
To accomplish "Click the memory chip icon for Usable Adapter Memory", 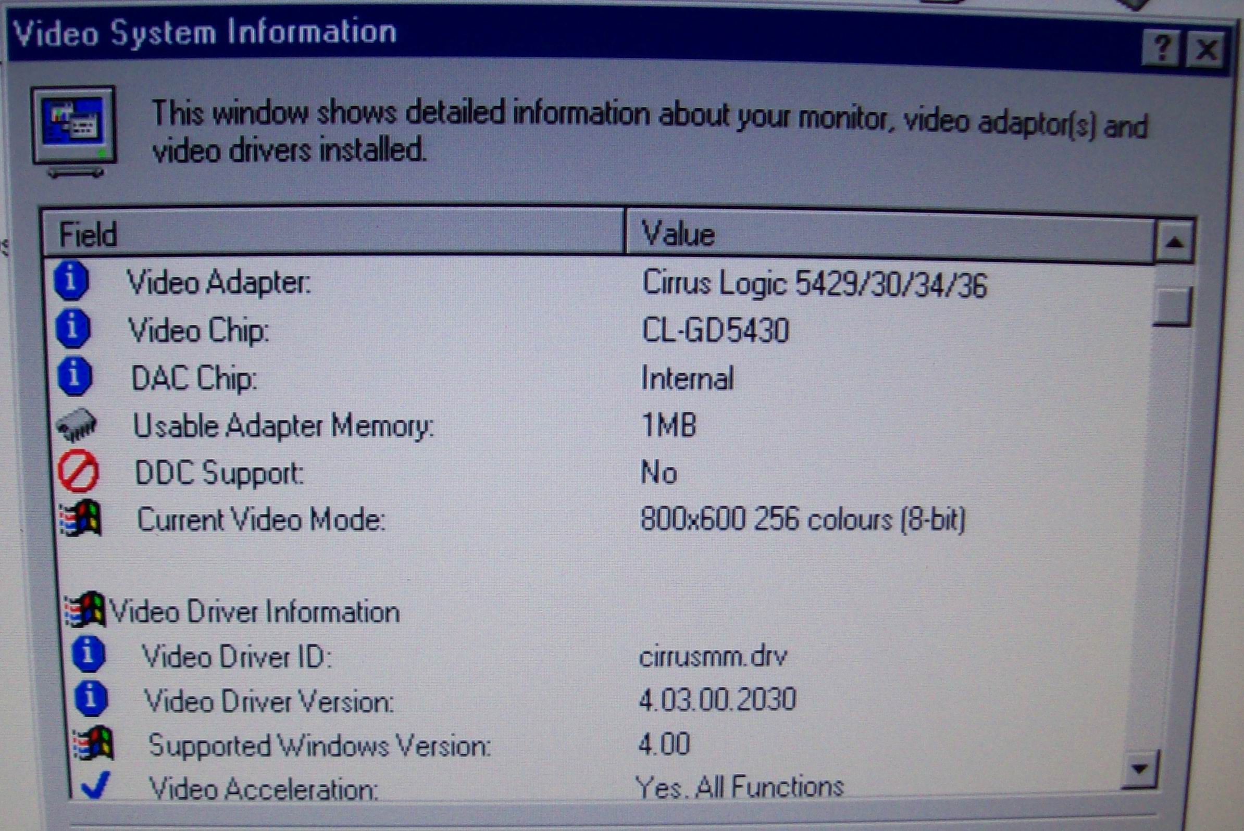I will coord(77,424).
